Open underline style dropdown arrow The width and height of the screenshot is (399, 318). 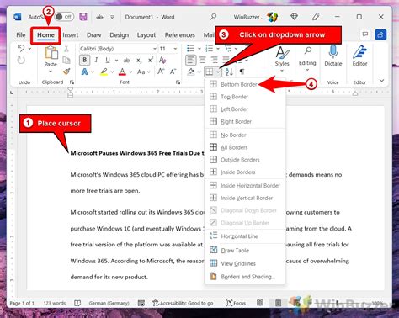point(116,61)
